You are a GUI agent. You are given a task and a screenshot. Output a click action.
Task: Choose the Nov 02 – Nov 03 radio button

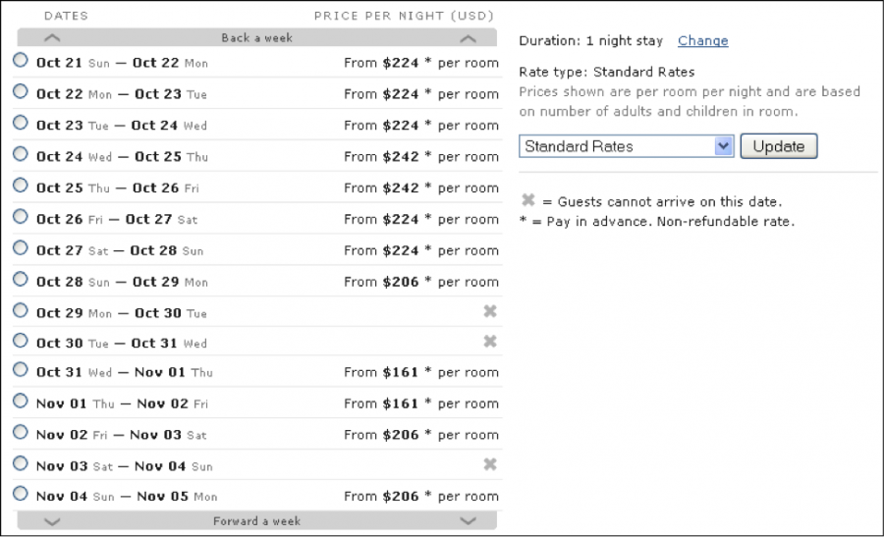coord(21,432)
